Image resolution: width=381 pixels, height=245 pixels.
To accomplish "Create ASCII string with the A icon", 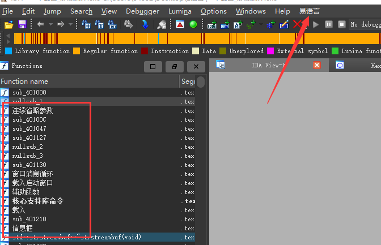I will (x=238, y=24).
